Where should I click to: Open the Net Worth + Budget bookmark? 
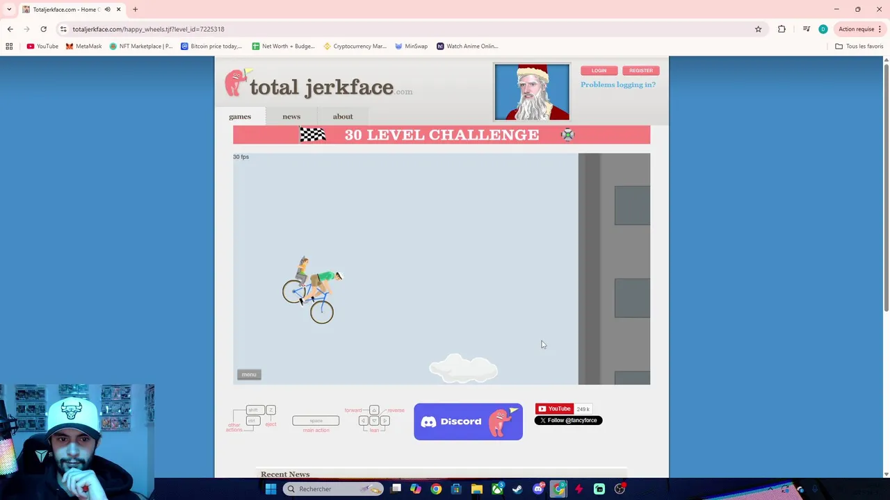click(284, 46)
